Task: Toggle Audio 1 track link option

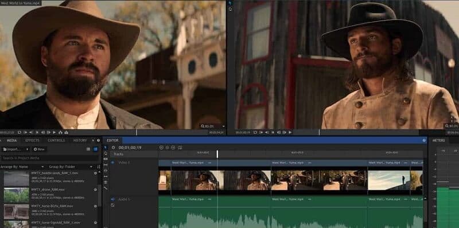Action: [x=112, y=205]
